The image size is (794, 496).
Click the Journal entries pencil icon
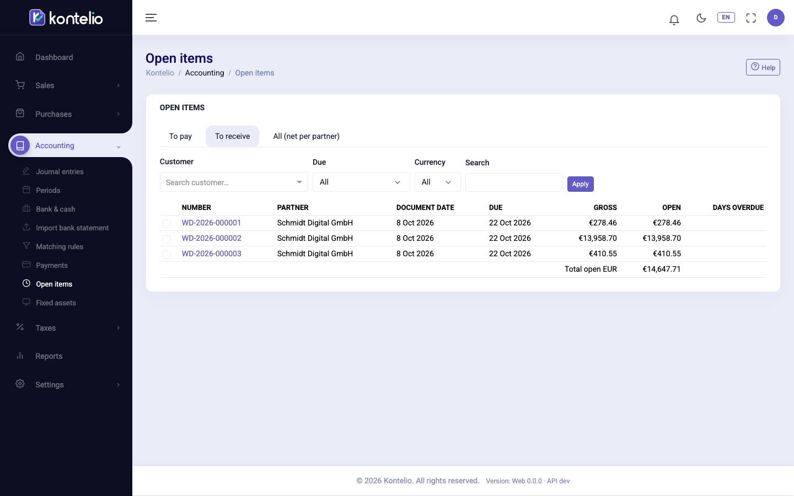(x=26, y=171)
